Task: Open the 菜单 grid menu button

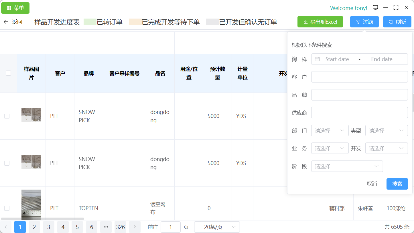Action: point(15,8)
